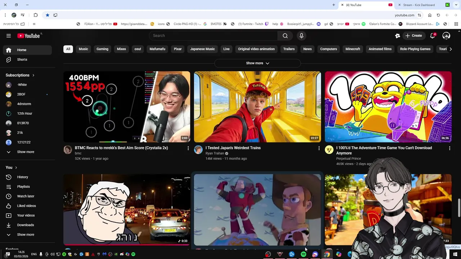Open Playlists in the sidebar
461x259 pixels.
click(x=27, y=187)
